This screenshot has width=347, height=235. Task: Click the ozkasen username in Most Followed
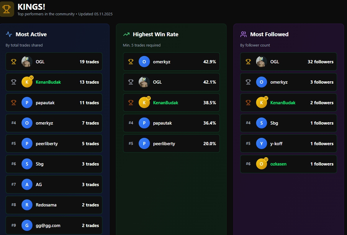pos(279,164)
